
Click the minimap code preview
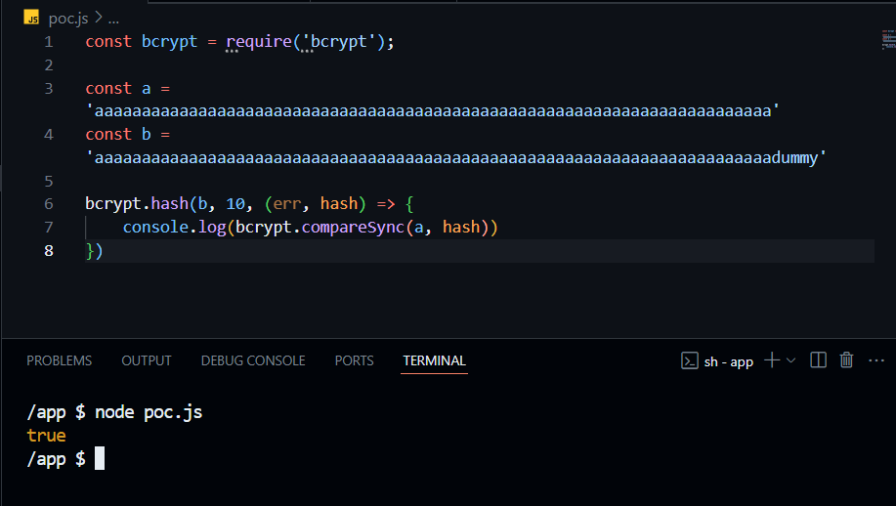tap(887, 39)
